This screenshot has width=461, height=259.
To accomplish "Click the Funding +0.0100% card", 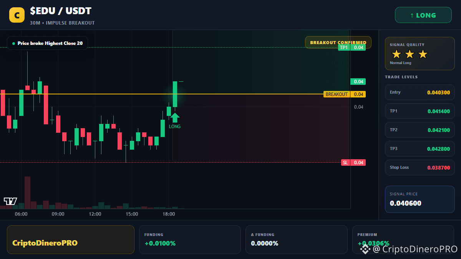I will pyautogui.click(x=190, y=239).
